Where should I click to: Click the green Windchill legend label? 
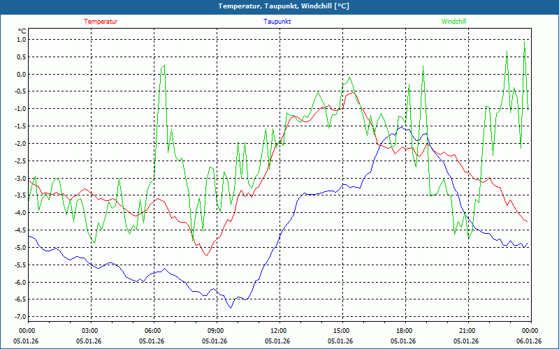click(x=453, y=22)
